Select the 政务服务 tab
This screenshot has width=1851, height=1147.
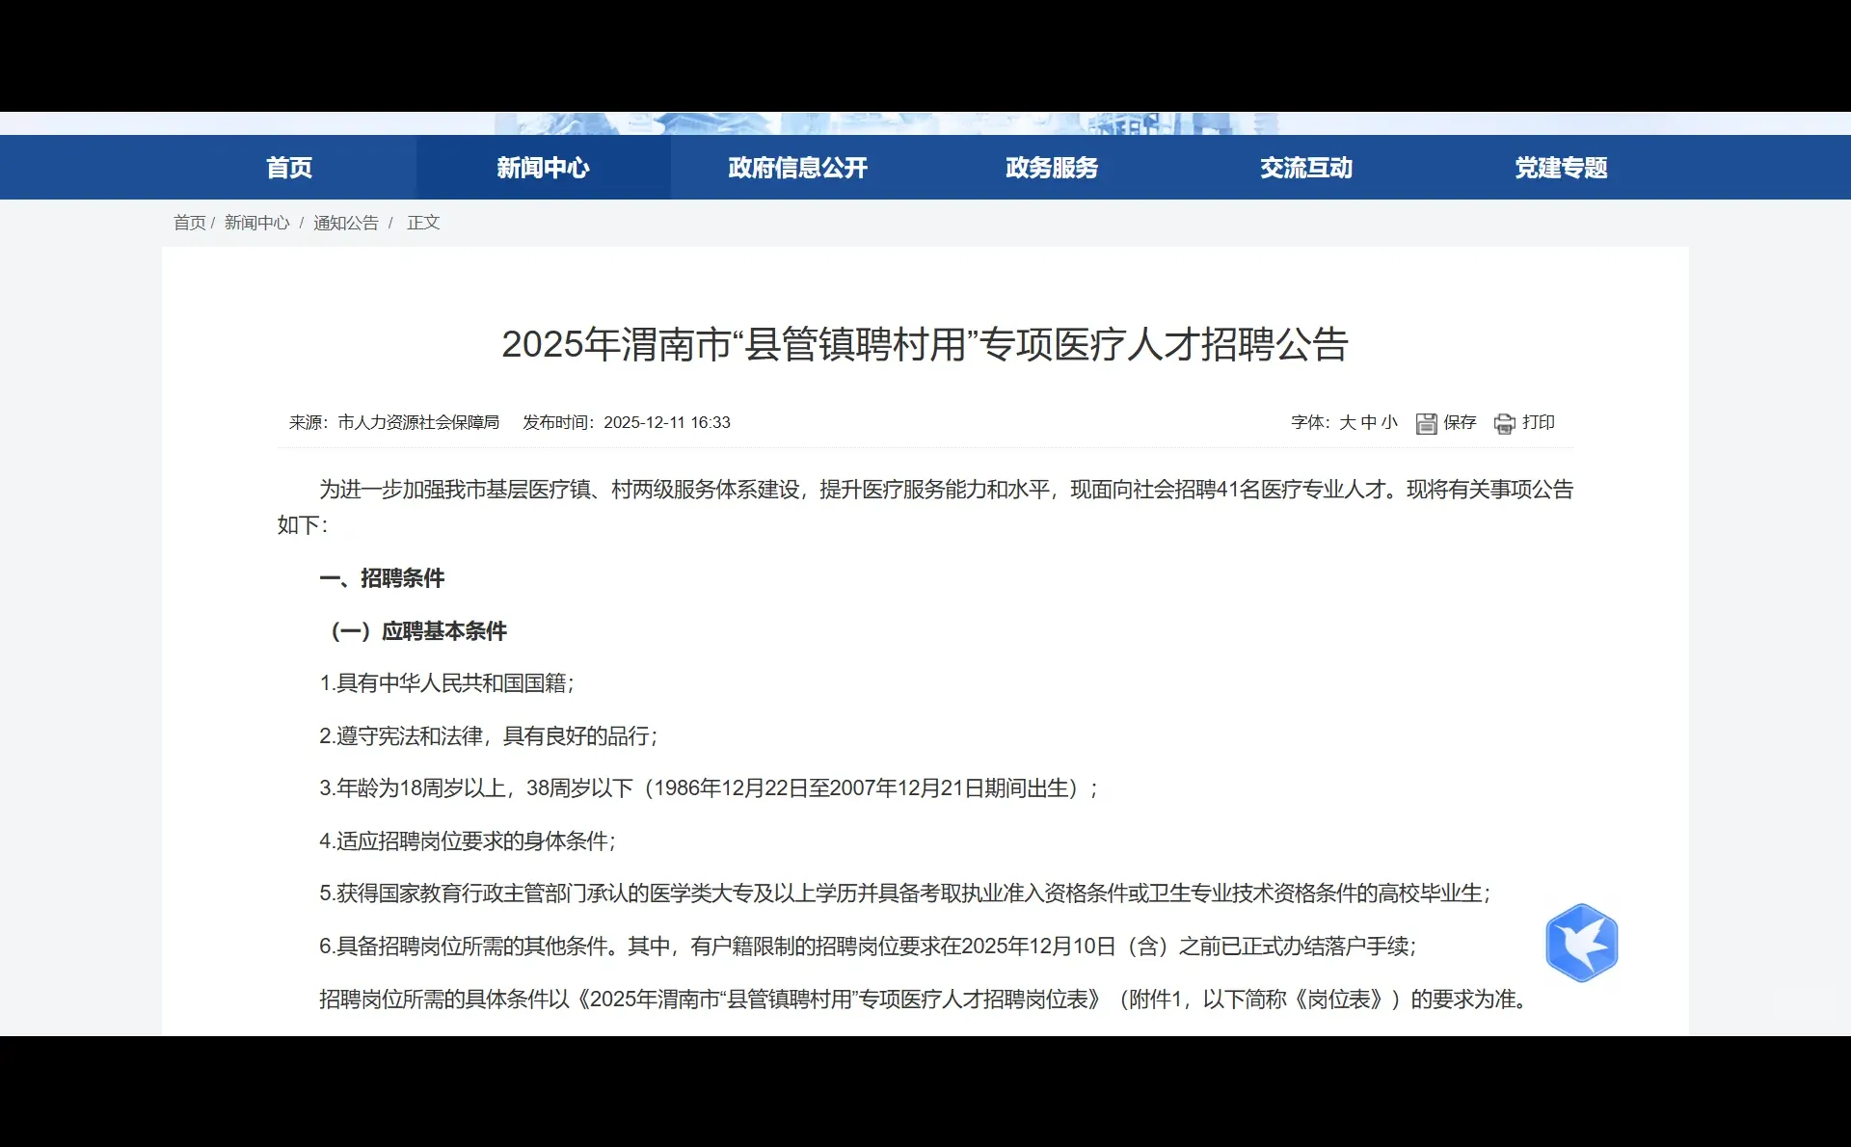click(1052, 167)
